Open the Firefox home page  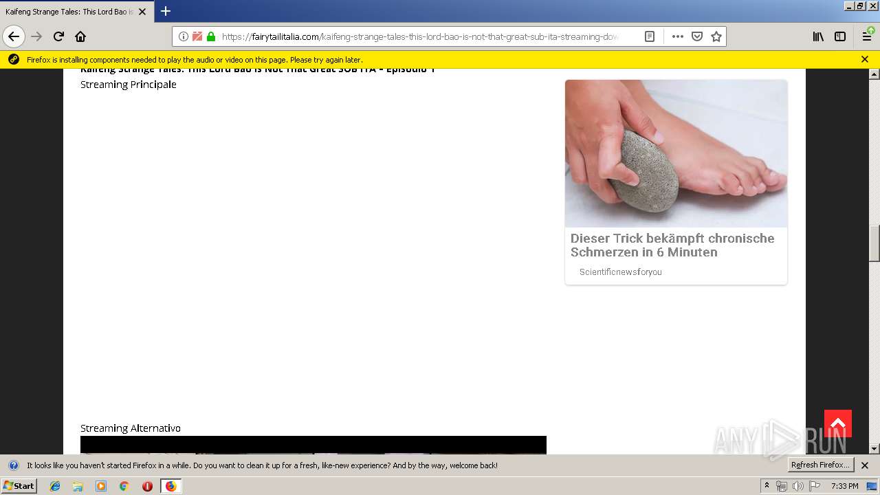click(x=80, y=36)
